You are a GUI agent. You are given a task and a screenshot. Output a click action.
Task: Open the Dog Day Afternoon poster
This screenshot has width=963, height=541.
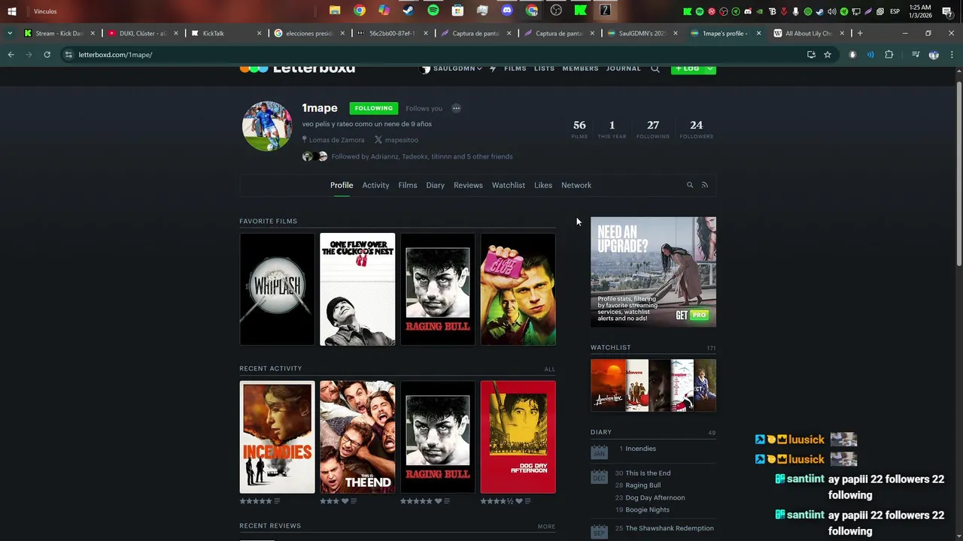[518, 437]
